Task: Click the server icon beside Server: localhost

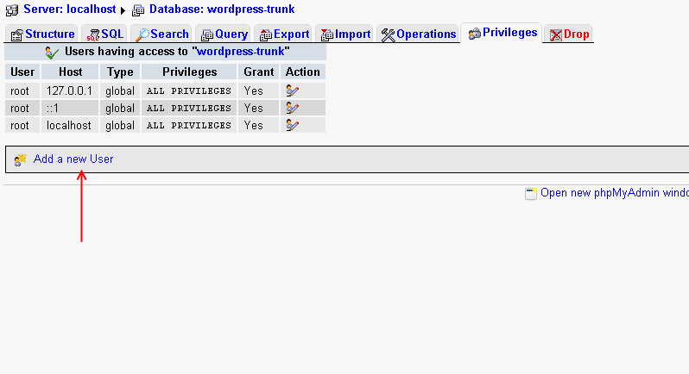Action: (12, 9)
